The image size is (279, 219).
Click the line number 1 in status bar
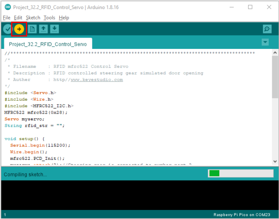coord(5,215)
